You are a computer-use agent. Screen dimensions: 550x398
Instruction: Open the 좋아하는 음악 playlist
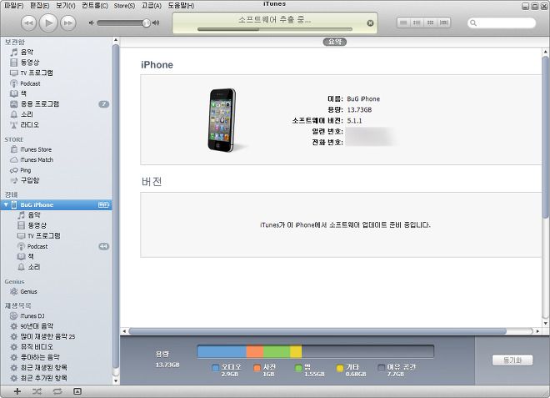[x=56, y=357]
